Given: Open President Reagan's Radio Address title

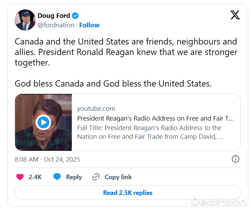Looking at the screenshot, I should click(155, 118).
